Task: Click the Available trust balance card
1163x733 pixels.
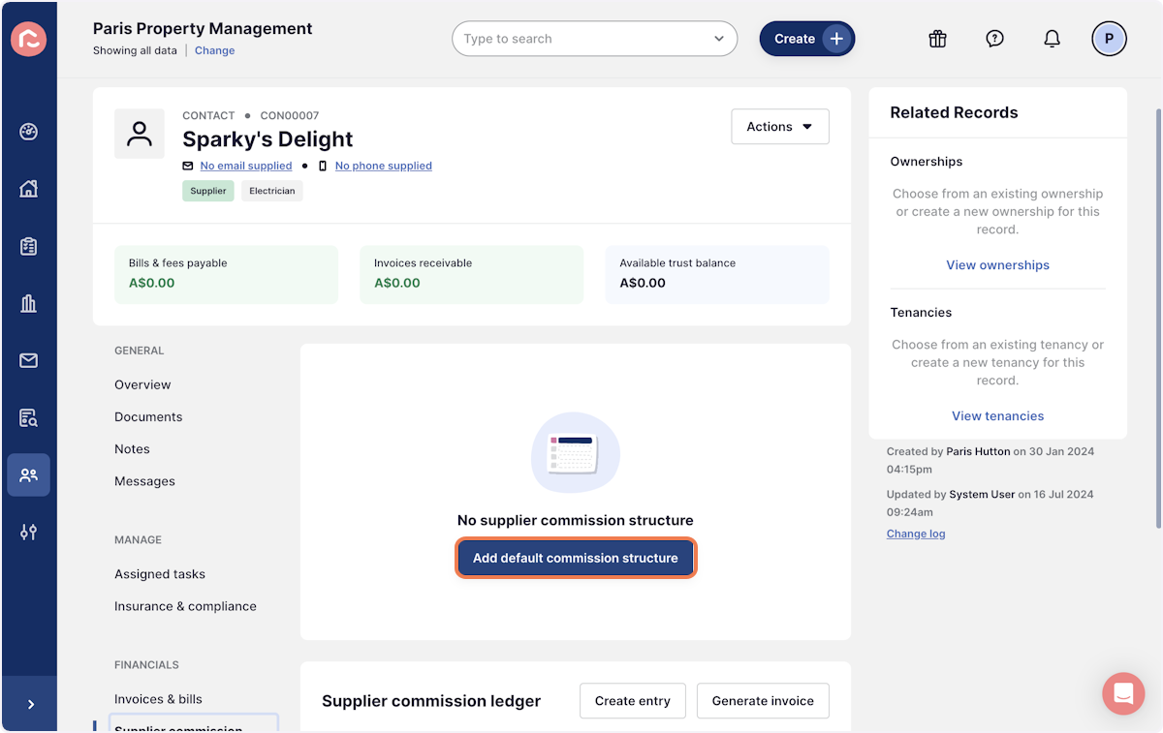Action: pos(717,274)
